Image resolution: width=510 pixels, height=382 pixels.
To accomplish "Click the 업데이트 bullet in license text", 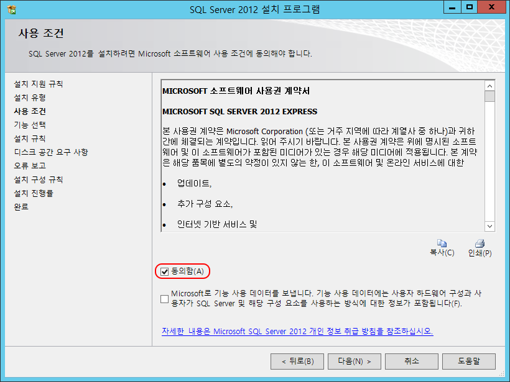I will (x=194, y=183).
